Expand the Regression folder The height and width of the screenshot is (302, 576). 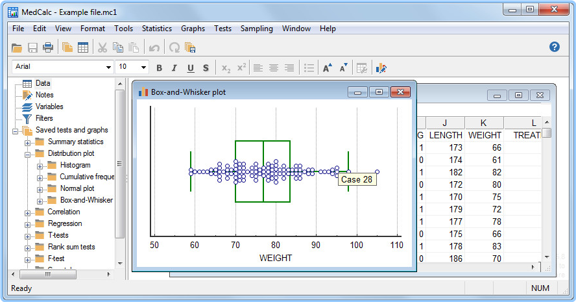coord(27,225)
